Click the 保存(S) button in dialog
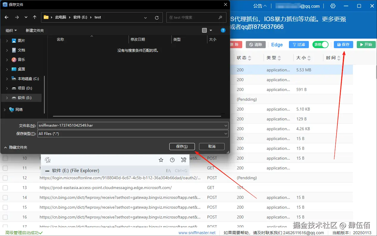This screenshot has height=236, width=377. [x=182, y=146]
